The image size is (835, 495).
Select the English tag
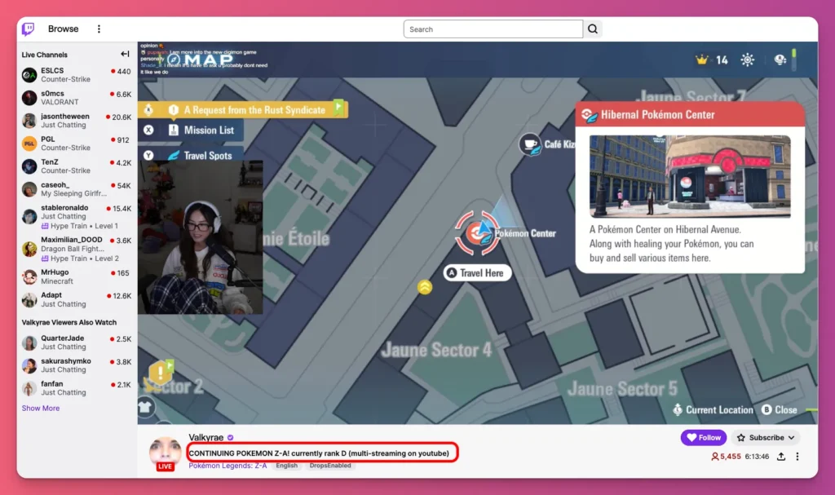point(286,466)
